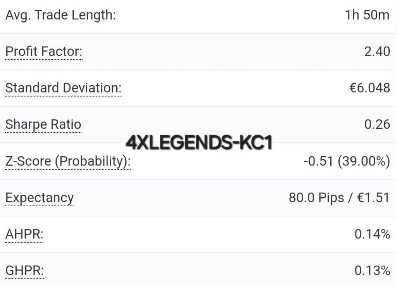Select the 80.0 Pips / €1.51 value

(339, 198)
